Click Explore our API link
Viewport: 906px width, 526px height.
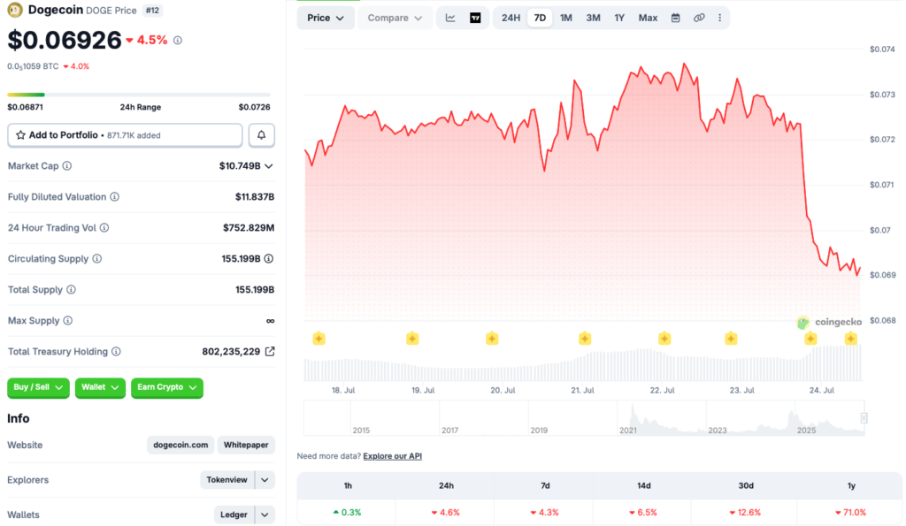pyautogui.click(x=392, y=456)
